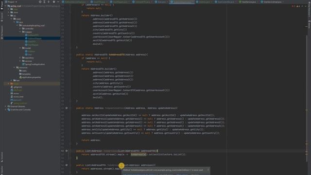This screenshot has width=311, height=175.
Task: Collapse the main folder
Action: click(x=11, y=18)
